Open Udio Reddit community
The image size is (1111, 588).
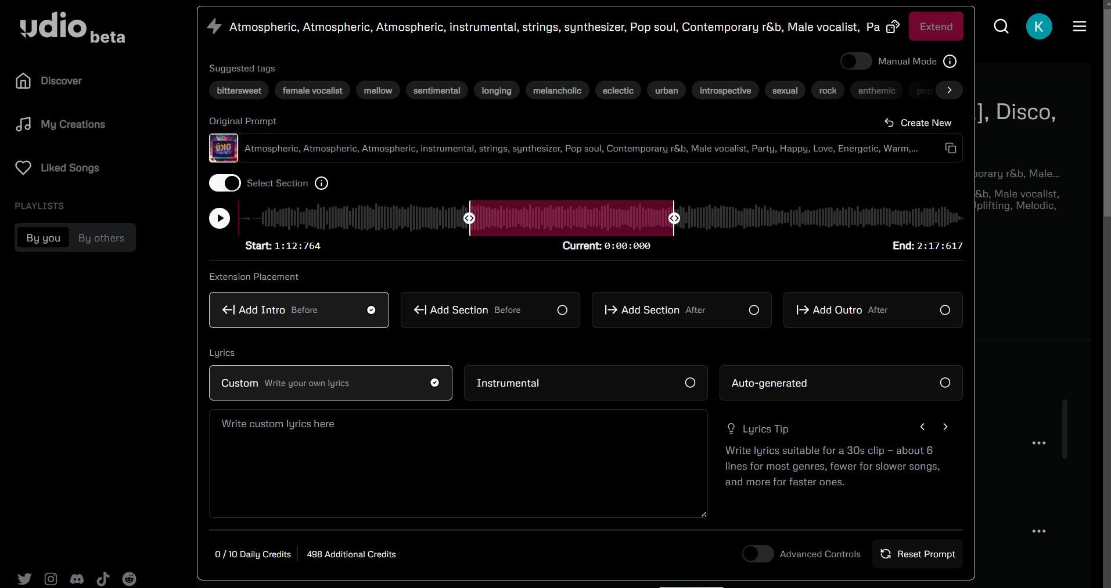pyautogui.click(x=129, y=579)
